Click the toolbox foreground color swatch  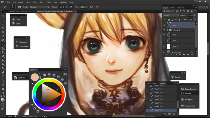point(2,99)
